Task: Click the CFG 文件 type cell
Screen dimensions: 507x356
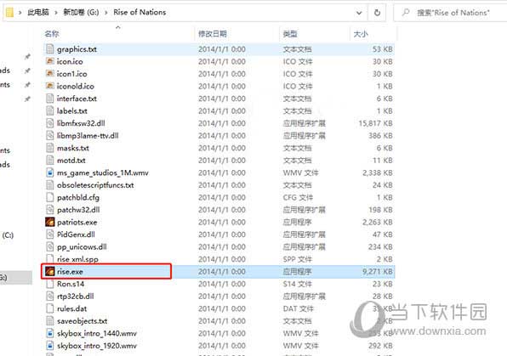Action: click(298, 197)
